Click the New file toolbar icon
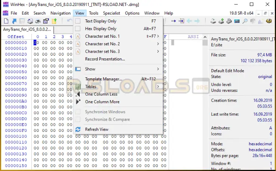 [6, 21]
